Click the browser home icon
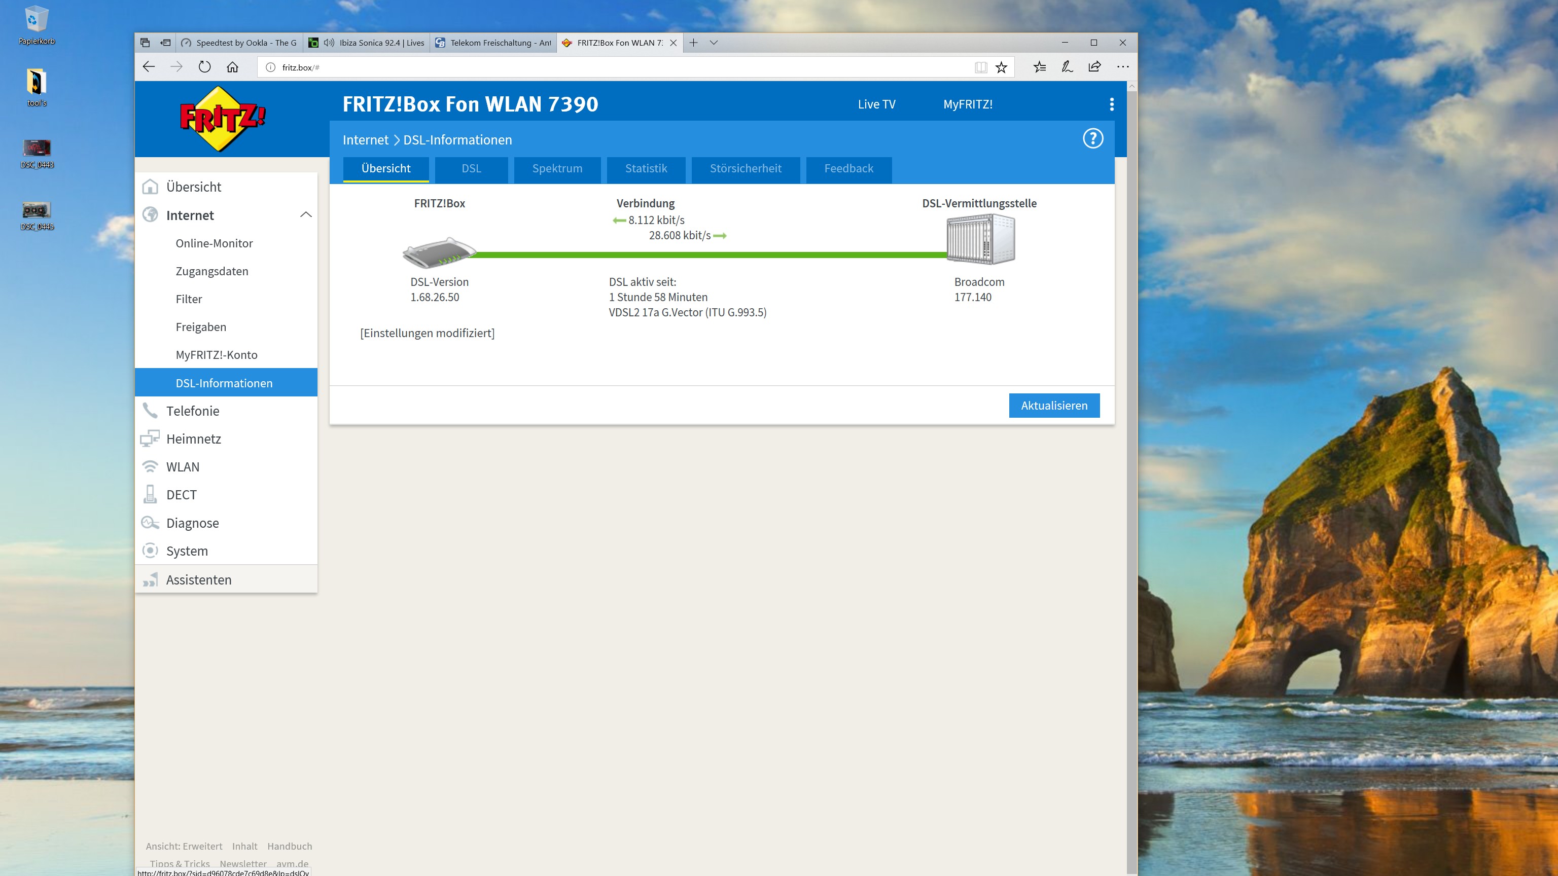Image resolution: width=1558 pixels, height=876 pixels. pyautogui.click(x=232, y=67)
